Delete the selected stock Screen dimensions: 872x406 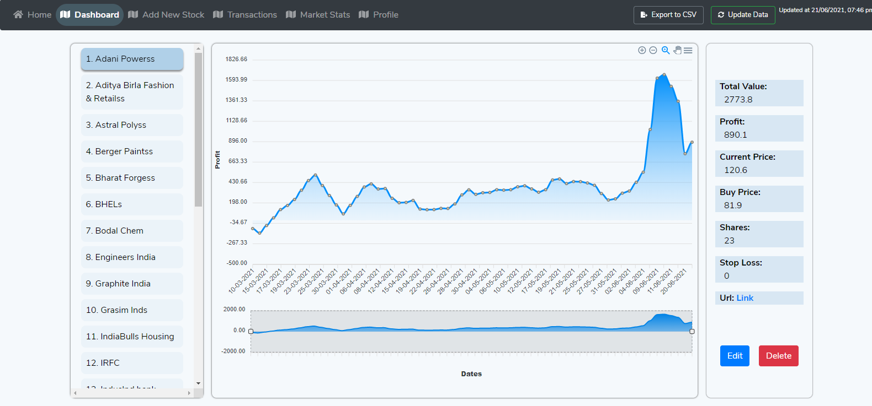779,356
